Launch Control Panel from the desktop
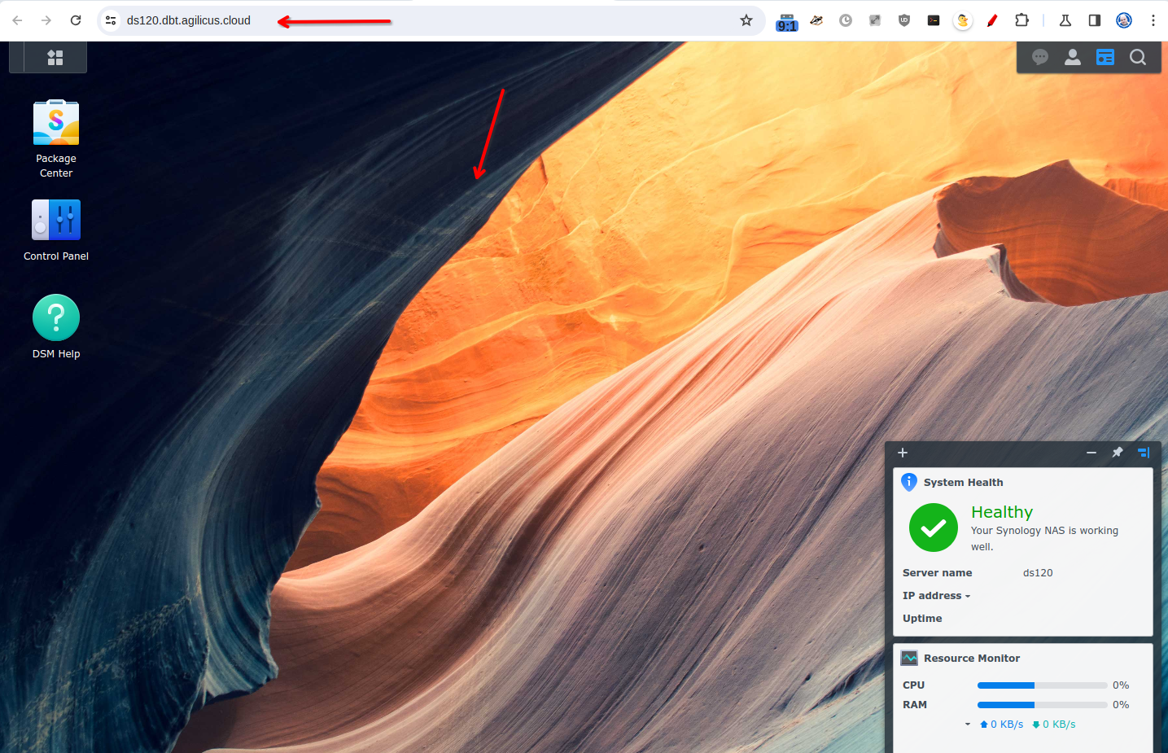The width and height of the screenshot is (1168, 753). point(56,221)
